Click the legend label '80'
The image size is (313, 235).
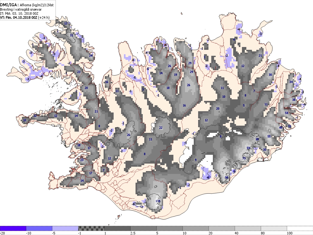tap(263, 233)
